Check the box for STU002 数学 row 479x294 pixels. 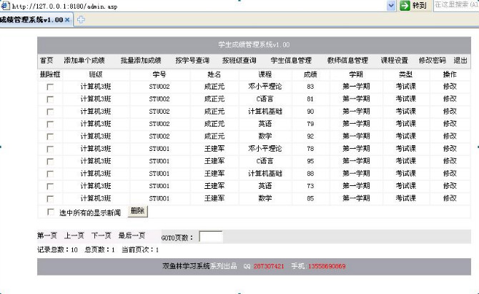pos(50,137)
